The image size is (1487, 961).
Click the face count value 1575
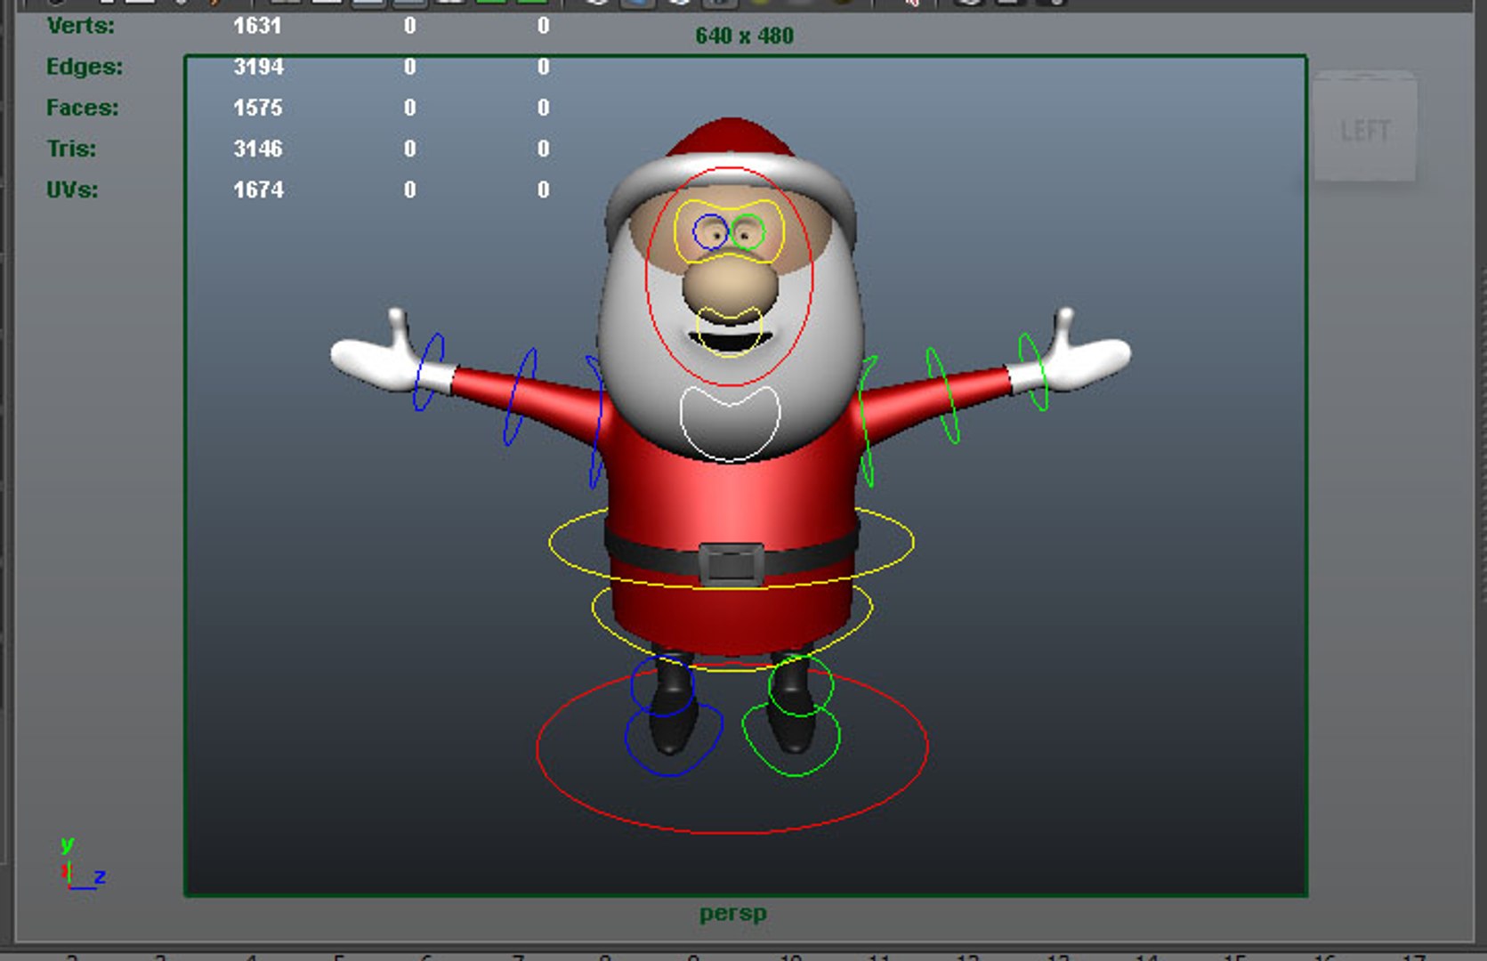tap(257, 108)
